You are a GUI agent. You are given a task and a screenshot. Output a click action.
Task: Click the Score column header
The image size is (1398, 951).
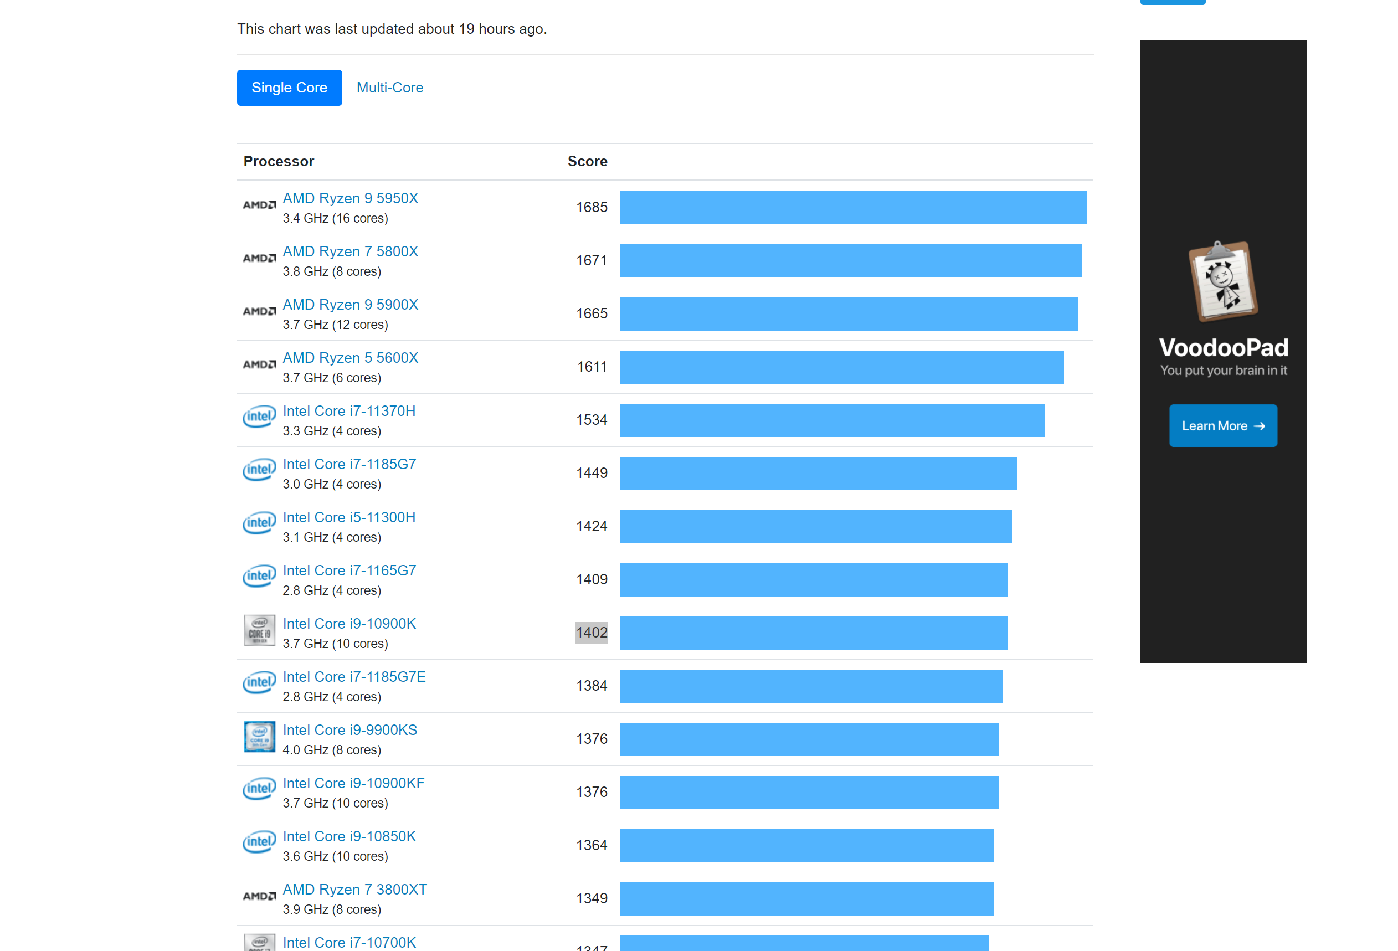pyautogui.click(x=587, y=161)
